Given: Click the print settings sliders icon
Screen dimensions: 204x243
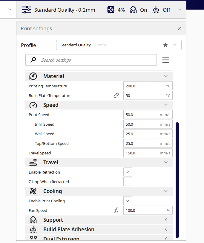Looking at the screenshot, I should click(26, 10).
